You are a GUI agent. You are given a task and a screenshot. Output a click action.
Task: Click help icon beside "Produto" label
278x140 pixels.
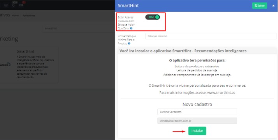point(129,44)
